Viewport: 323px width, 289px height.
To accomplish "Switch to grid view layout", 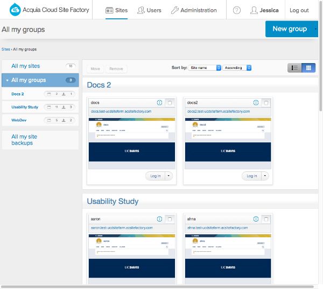I will (308, 68).
